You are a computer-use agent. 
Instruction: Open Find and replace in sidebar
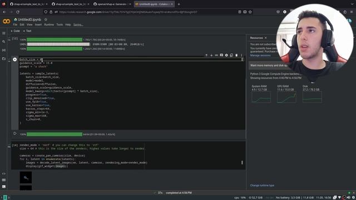pyautogui.click(x=4, y=42)
